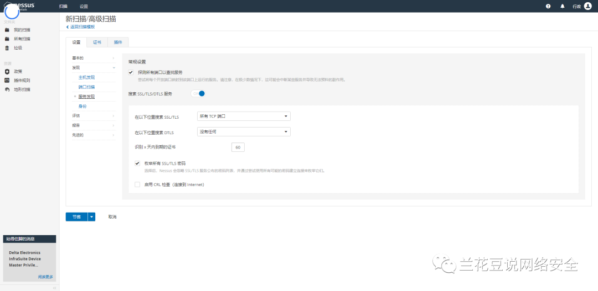Turn off the 搜索 SSL/TLS/DTLS 服务 toggle
Viewport: 598px width, 291px height.
(198, 93)
